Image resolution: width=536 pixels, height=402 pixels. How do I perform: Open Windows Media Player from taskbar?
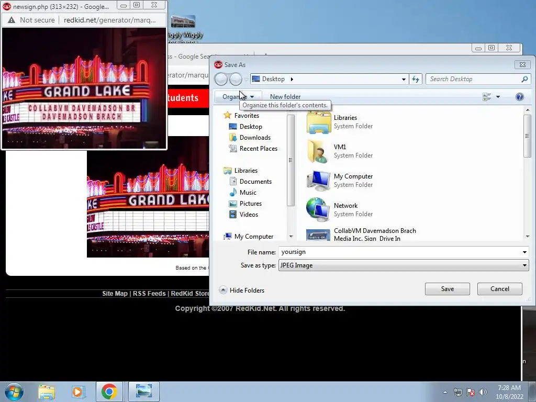coord(78,392)
